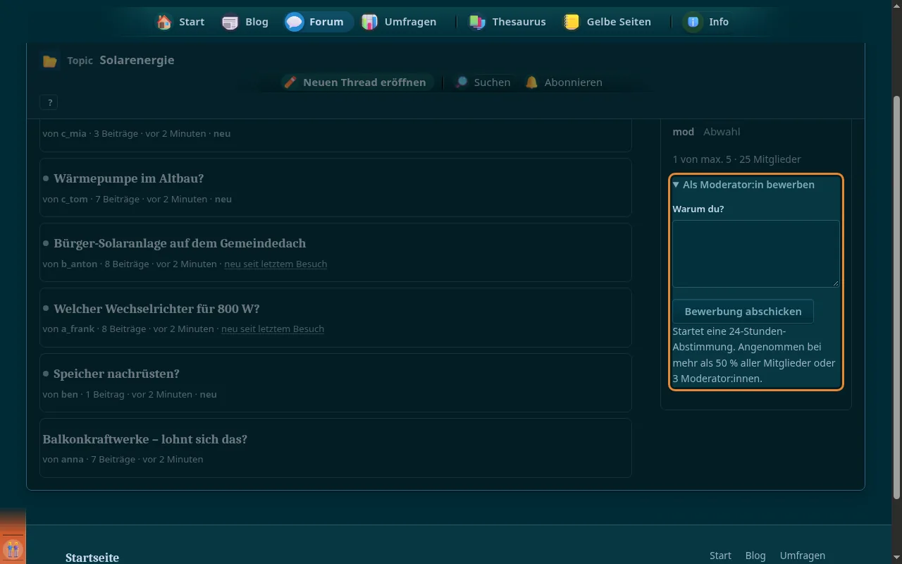Click the magnifier icon beside Suchen
Screen dimensions: 902x564
pos(461,82)
